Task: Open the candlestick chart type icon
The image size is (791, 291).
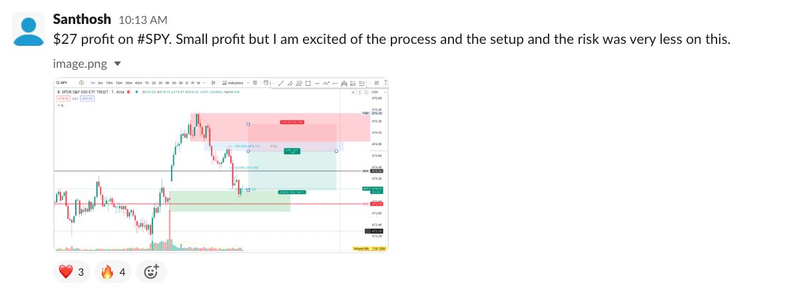Action: (x=214, y=83)
